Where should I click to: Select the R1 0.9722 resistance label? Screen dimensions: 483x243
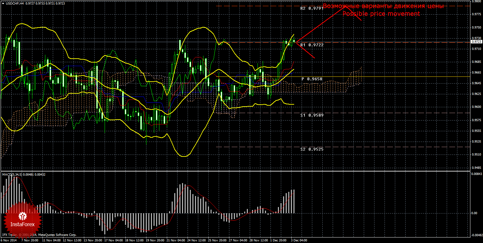[312, 45]
